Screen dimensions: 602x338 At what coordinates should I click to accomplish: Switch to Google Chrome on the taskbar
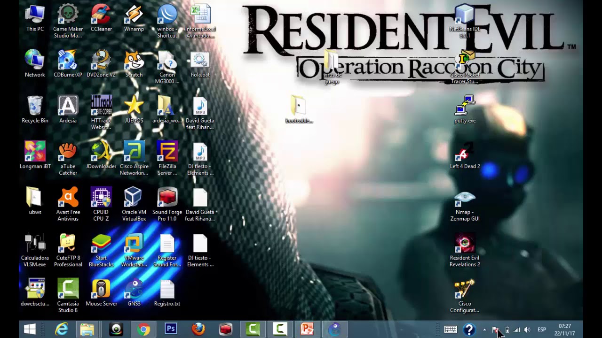pos(143,330)
